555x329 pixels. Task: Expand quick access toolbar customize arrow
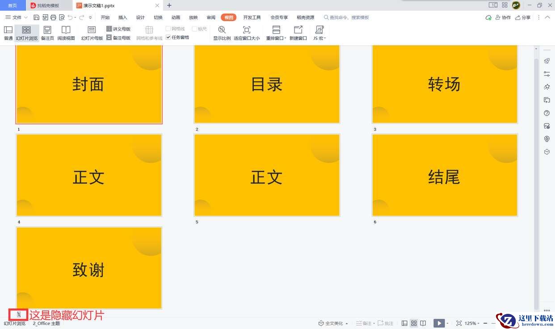point(90,17)
